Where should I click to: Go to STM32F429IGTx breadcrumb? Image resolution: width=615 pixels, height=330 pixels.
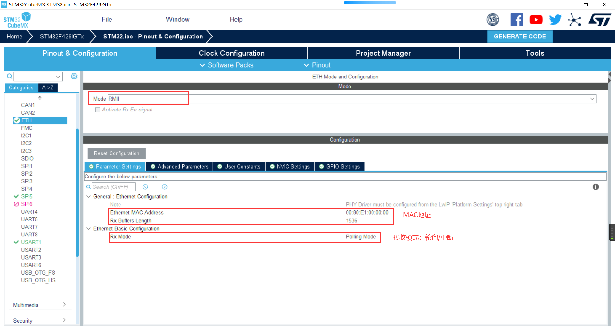[62, 37]
